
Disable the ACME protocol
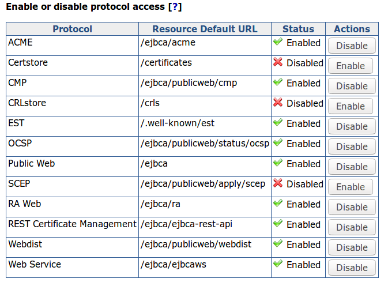coord(352,46)
